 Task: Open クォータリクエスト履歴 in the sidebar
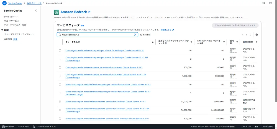(x=15, y=25)
